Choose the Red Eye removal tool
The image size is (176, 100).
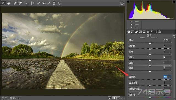(44, 3)
